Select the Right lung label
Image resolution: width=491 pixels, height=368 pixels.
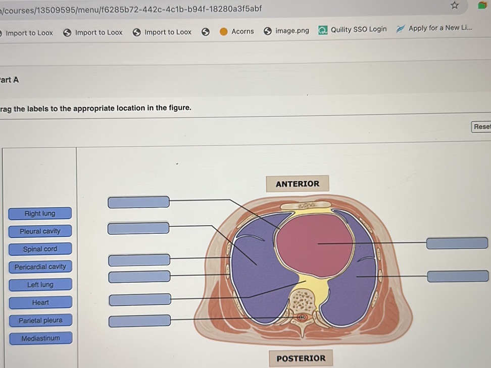(40, 214)
